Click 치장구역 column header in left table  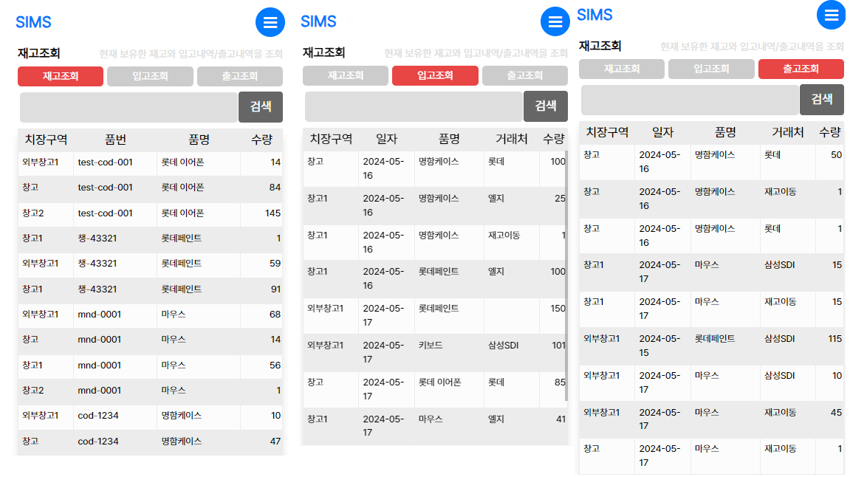point(46,140)
